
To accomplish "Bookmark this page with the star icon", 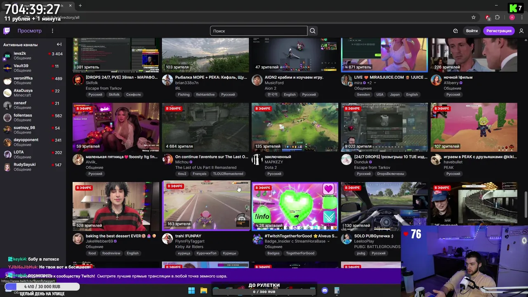I will tap(474, 17).
